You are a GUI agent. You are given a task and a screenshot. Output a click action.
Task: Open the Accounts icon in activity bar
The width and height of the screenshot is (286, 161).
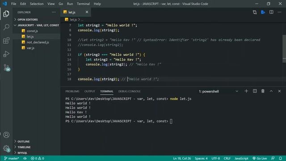pyautogui.click(x=6, y=135)
